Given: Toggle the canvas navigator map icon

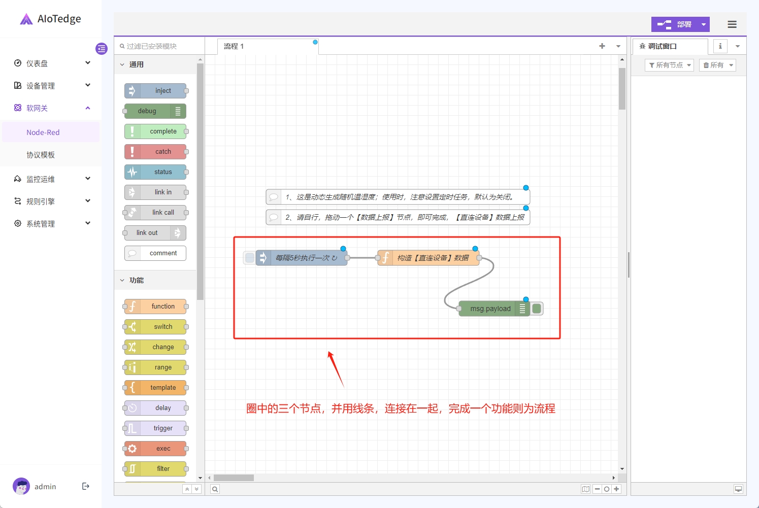Looking at the screenshot, I should point(586,489).
